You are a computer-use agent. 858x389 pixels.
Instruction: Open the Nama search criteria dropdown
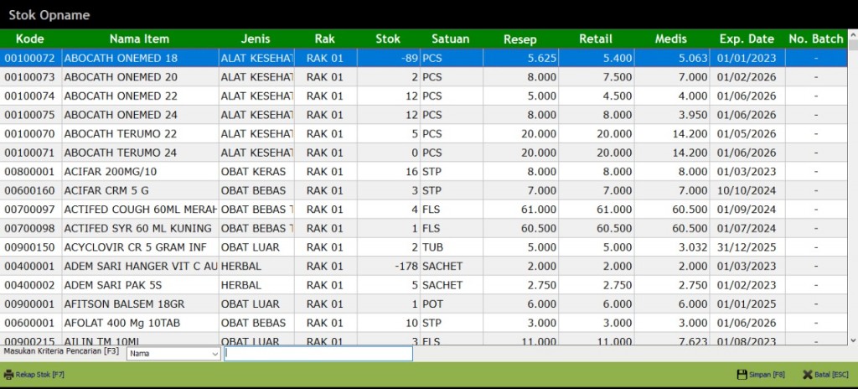tap(173, 354)
